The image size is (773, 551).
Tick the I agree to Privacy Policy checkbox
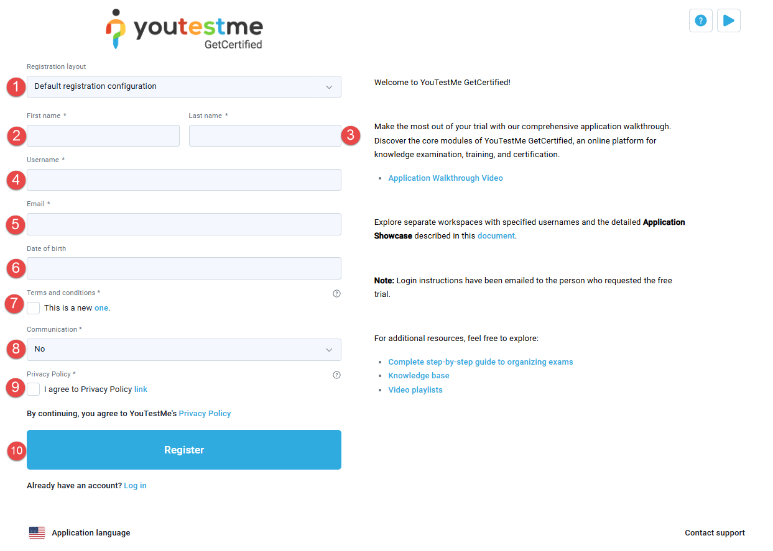click(34, 389)
